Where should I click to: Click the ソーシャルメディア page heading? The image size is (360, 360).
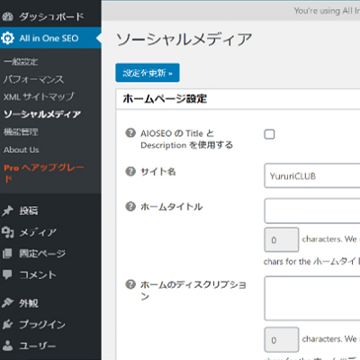(x=184, y=40)
